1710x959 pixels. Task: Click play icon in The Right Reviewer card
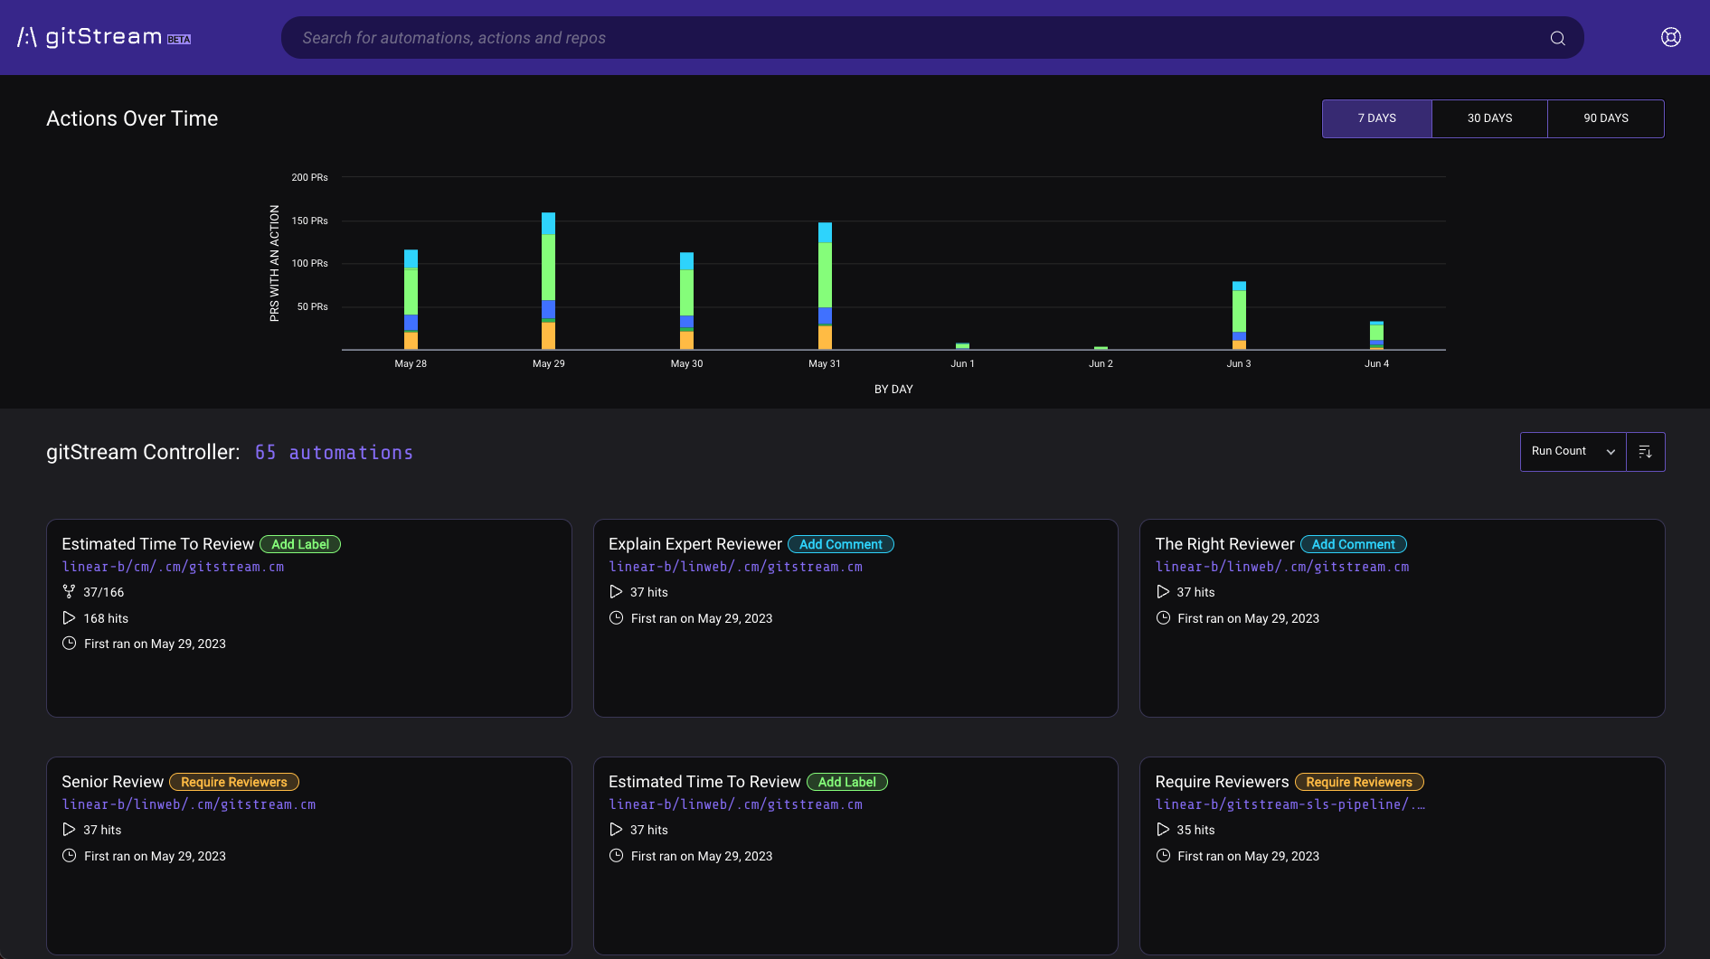1163,592
